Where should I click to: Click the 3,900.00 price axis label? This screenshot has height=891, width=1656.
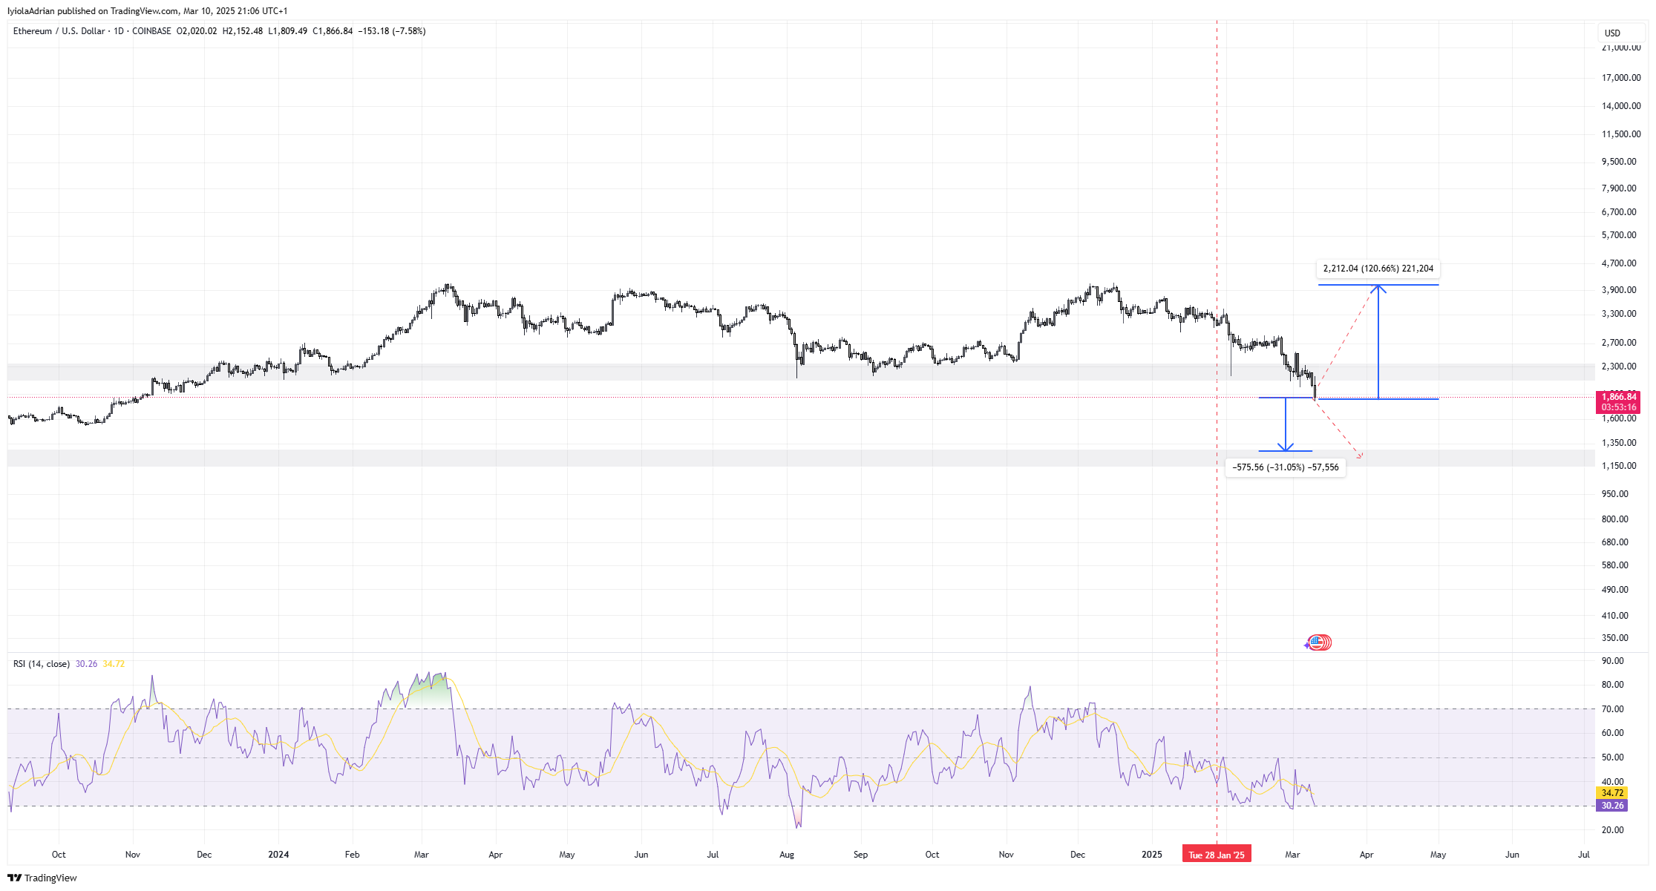[x=1619, y=290]
